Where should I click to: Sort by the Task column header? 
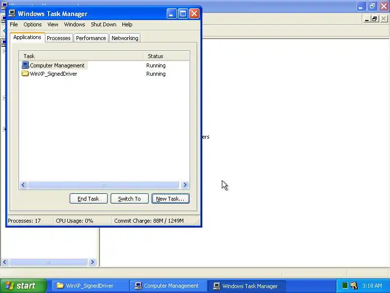pyautogui.click(x=81, y=56)
